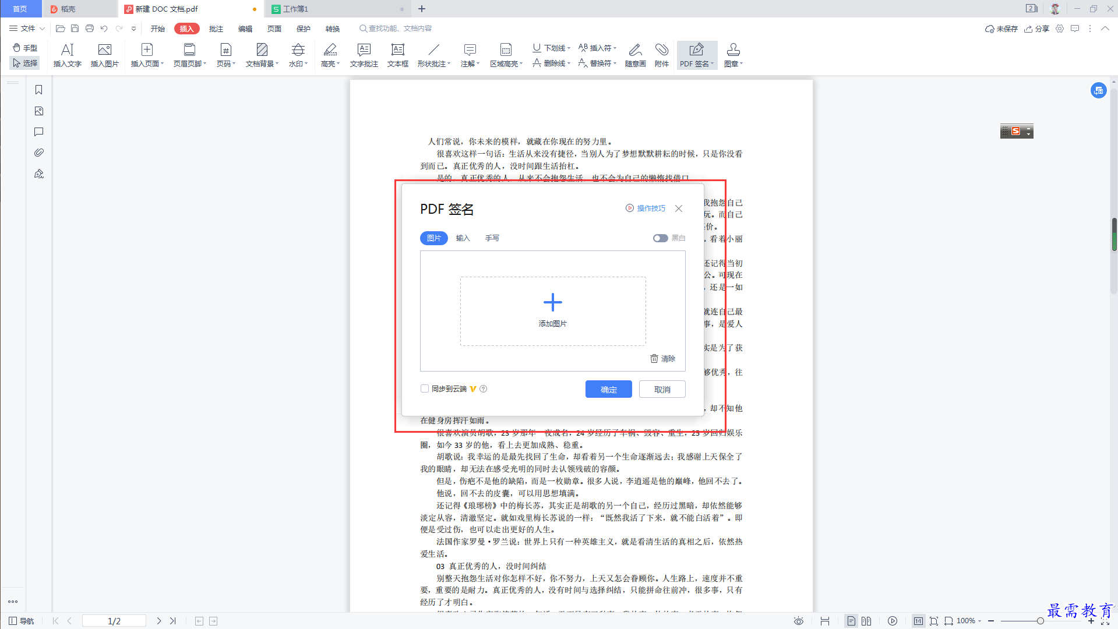1118x629 pixels.
Task: Click the undo arrow icon
Action: pos(104,28)
